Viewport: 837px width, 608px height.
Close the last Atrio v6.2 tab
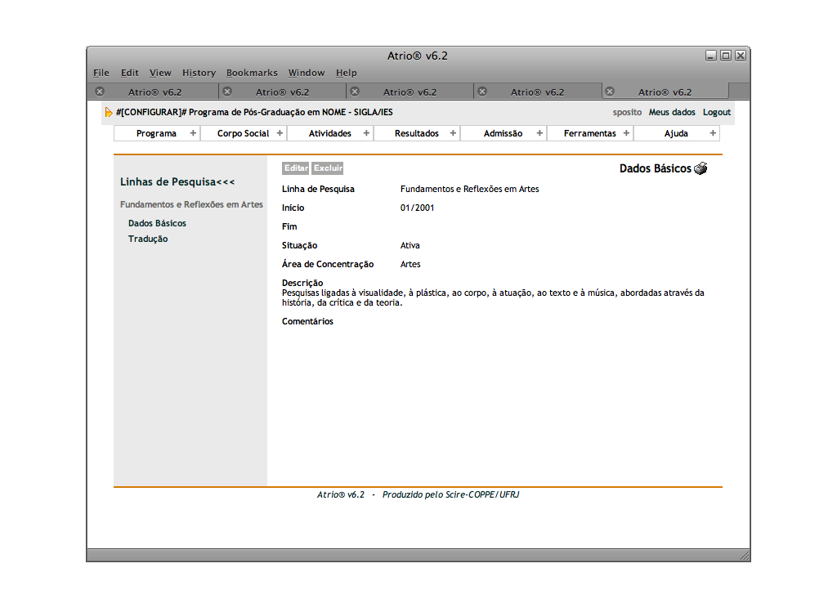(610, 92)
